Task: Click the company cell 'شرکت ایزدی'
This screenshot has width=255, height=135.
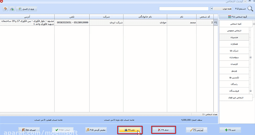Action: [x=106, y=22]
